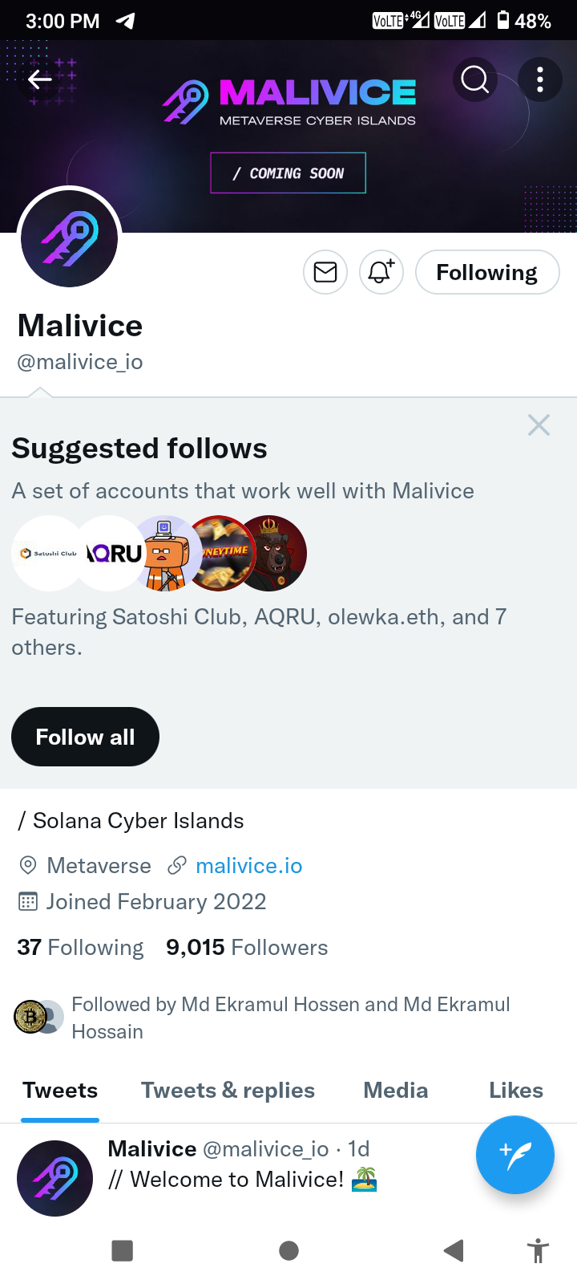Image resolution: width=577 pixels, height=1284 pixels.
Task: Dismiss the Suggested follows panel
Action: point(539,425)
